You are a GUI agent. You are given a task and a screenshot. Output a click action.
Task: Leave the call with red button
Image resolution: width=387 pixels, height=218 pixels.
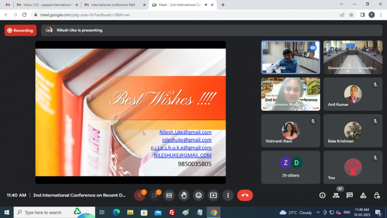pos(245,195)
